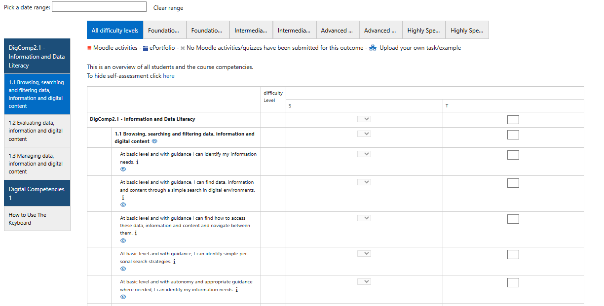
Task: Open DigComp2.1 Information and Data Literacy sidebar header
Action: [x=37, y=56]
